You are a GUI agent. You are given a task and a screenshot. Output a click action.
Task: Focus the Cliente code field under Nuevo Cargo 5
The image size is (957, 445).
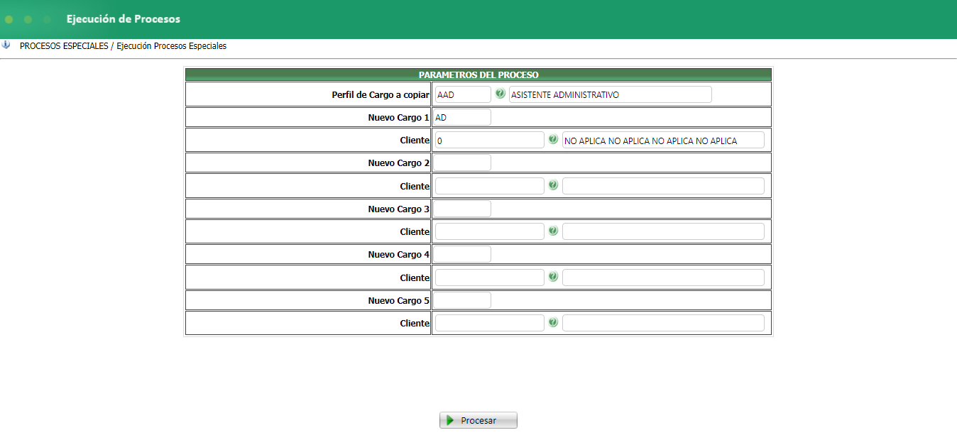489,323
